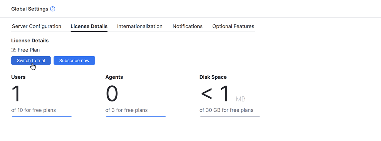381x141 pixels.
Task: Select the Free Plan label text
Action: point(29,50)
